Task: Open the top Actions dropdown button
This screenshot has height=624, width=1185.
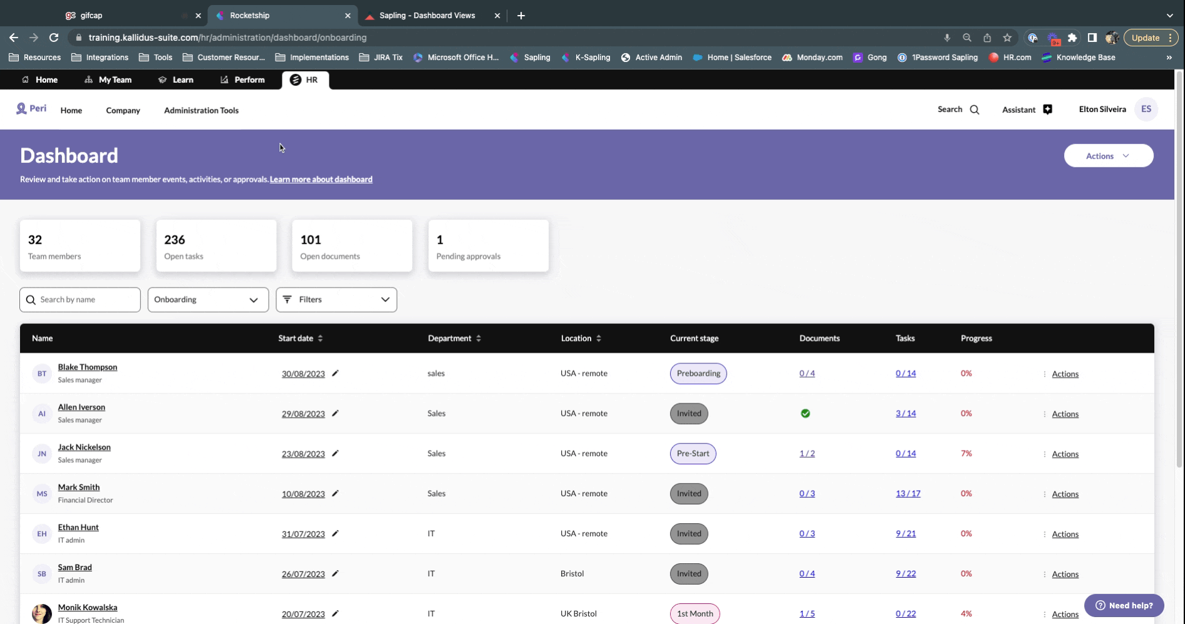Action: click(1108, 156)
